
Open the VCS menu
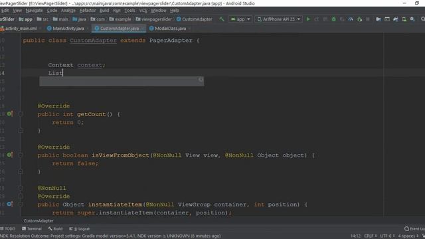[x=143, y=11]
